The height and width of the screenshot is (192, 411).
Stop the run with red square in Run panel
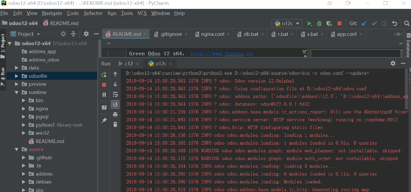tap(104, 84)
